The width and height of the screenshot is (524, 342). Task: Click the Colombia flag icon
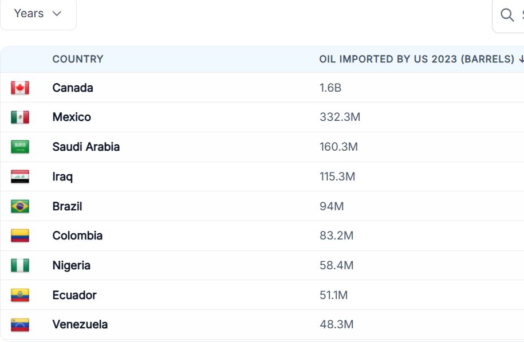point(20,235)
